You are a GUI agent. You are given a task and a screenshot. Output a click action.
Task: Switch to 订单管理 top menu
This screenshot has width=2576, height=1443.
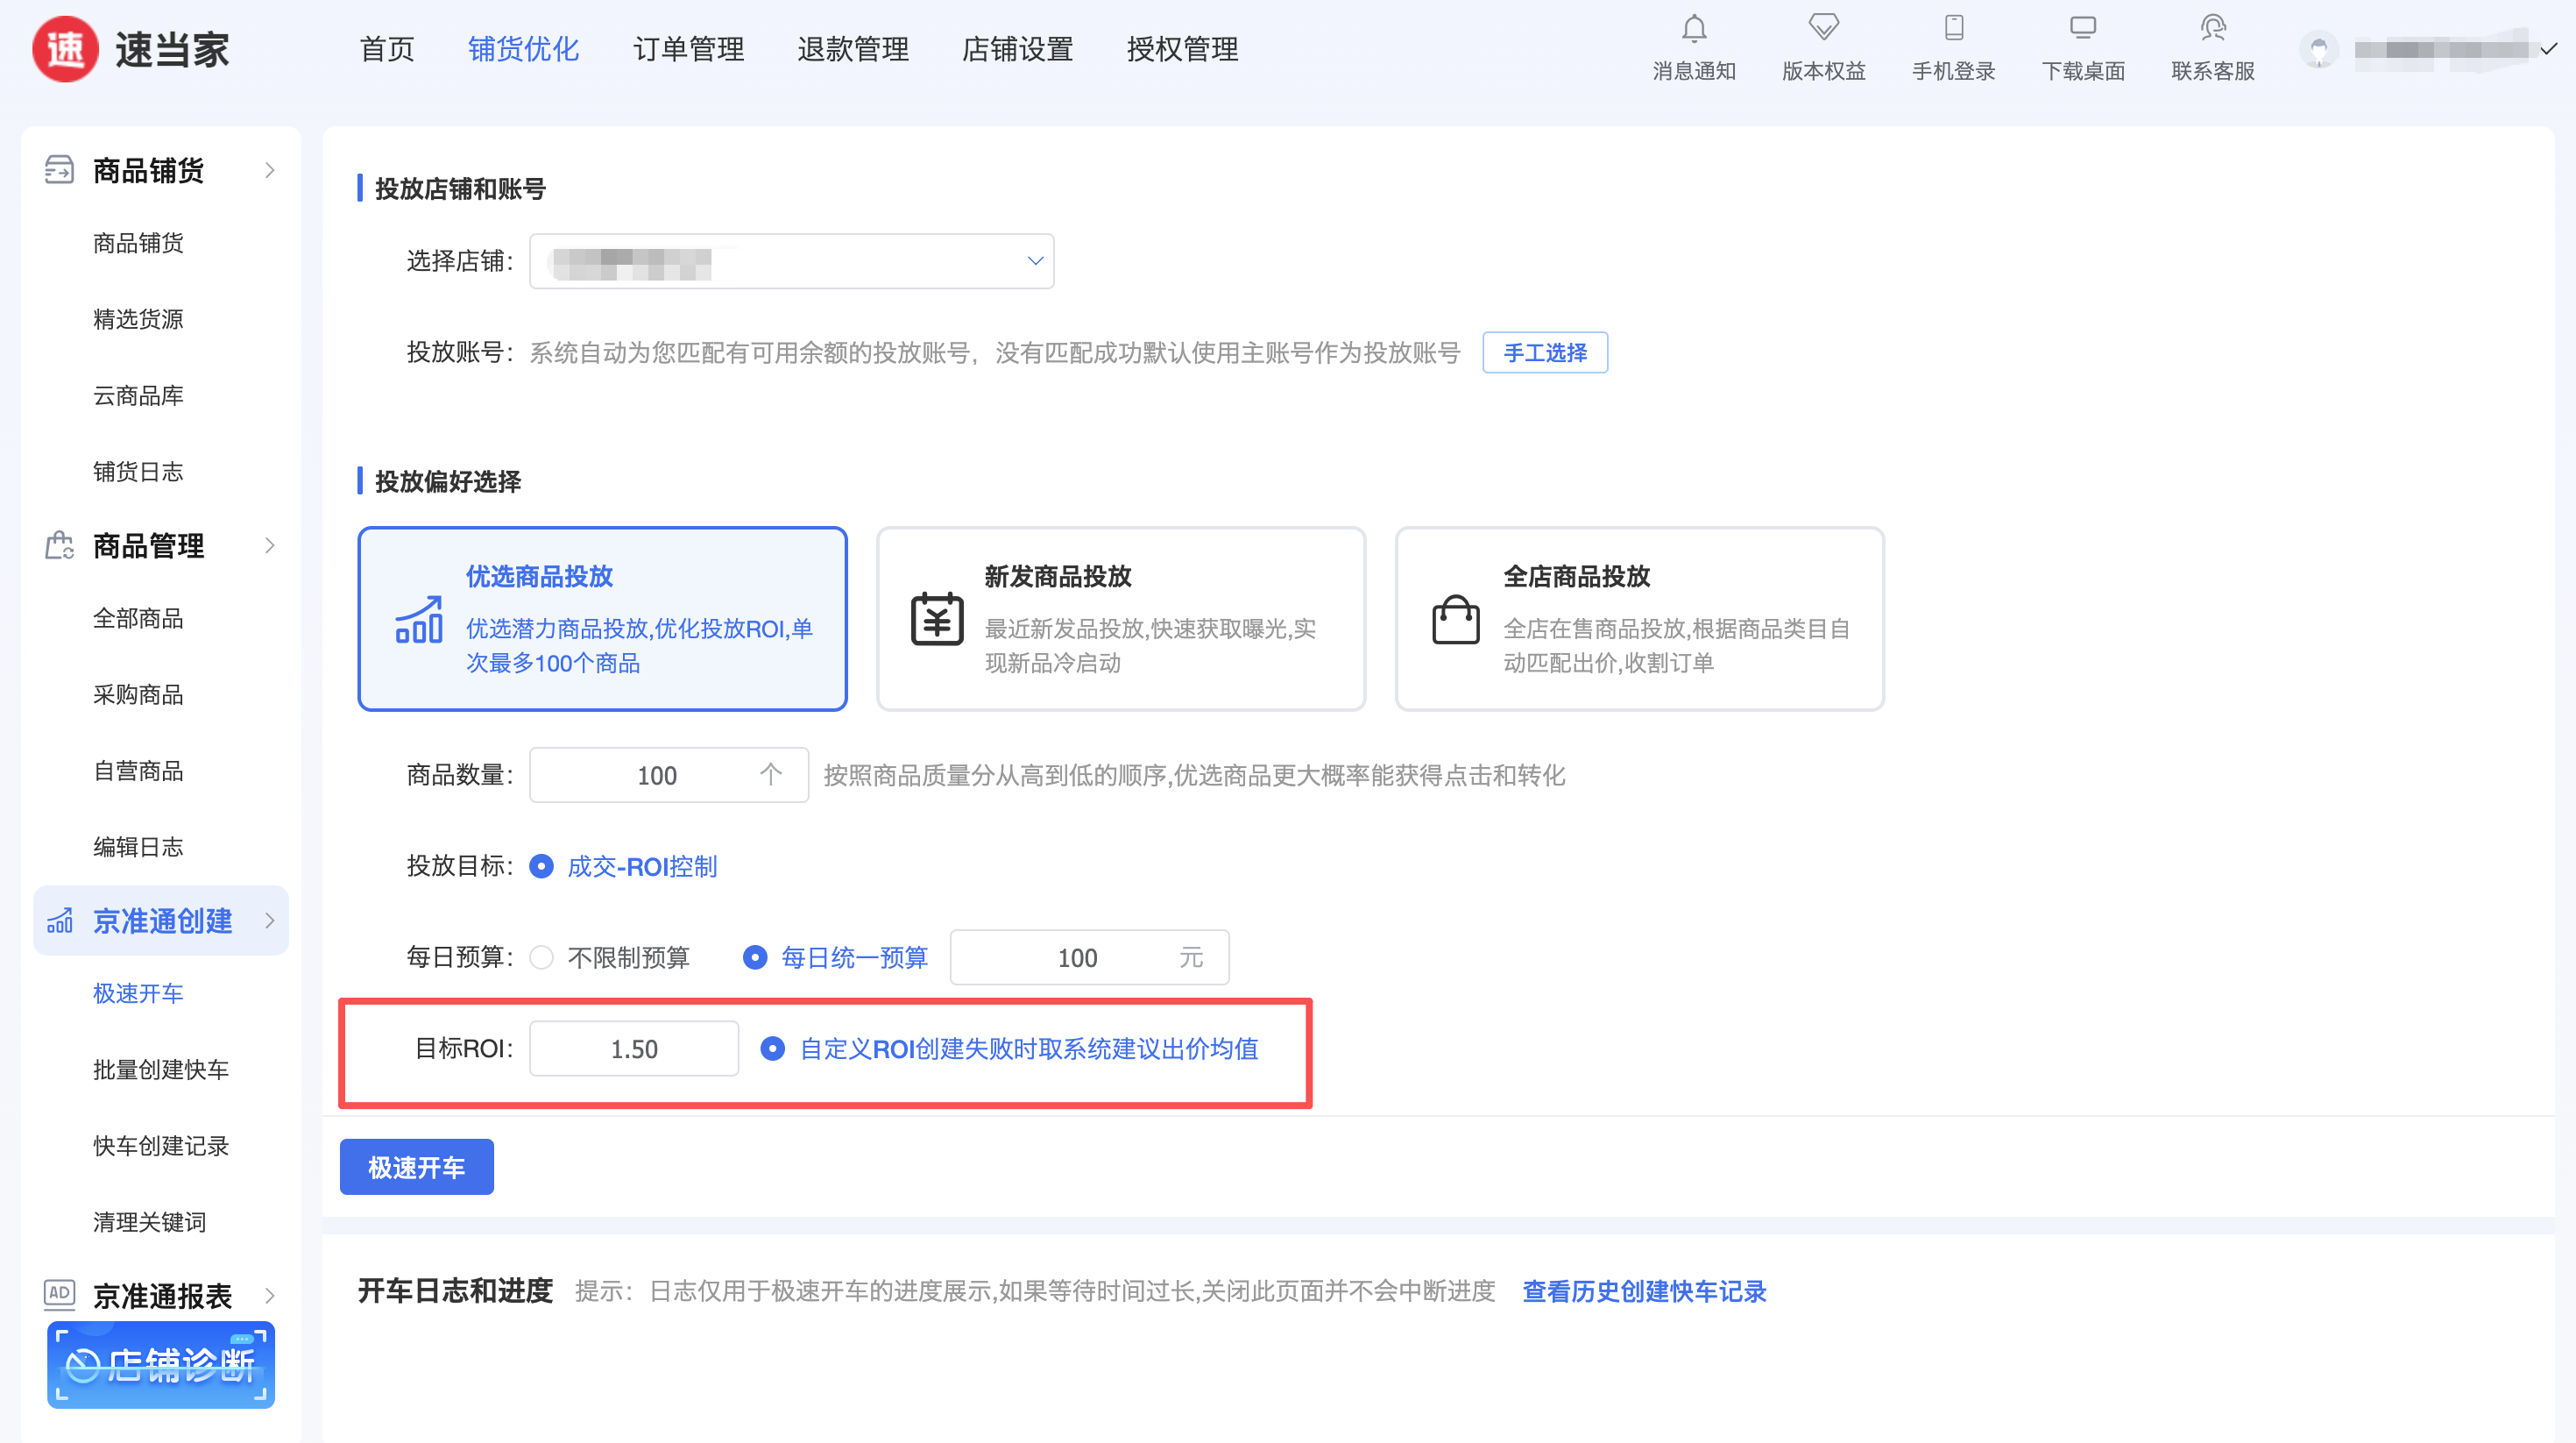pyautogui.click(x=688, y=49)
